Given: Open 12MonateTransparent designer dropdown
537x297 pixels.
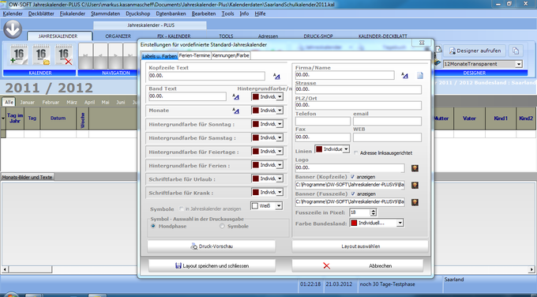Looking at the screenshot, I should pos(519,64).
